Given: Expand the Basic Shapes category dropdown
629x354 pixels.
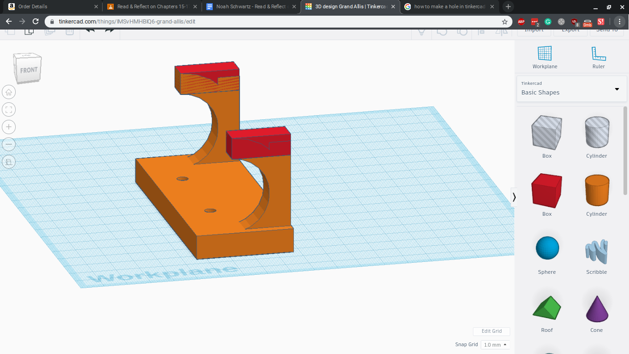Looking at the screenshot, I should click(617, 89).
